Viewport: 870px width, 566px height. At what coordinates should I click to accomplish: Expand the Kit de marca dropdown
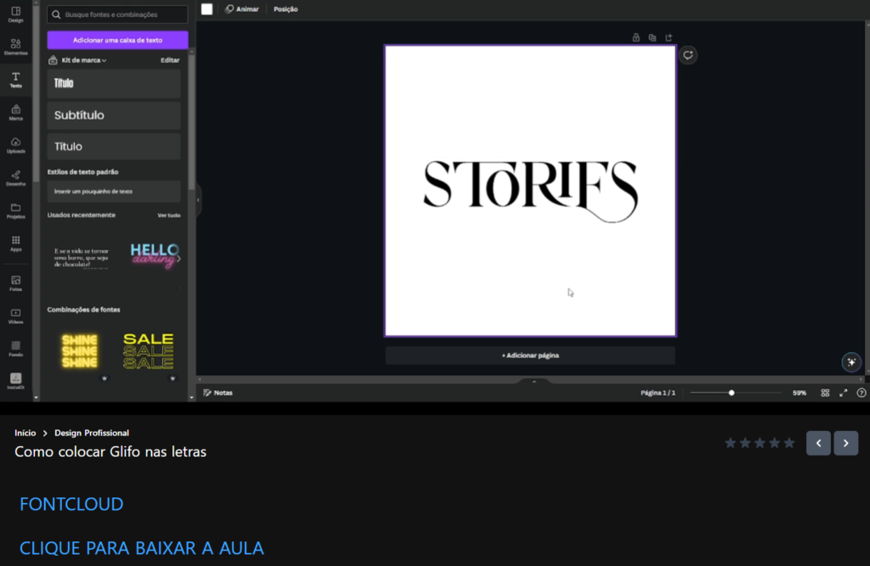coord(82,60)
